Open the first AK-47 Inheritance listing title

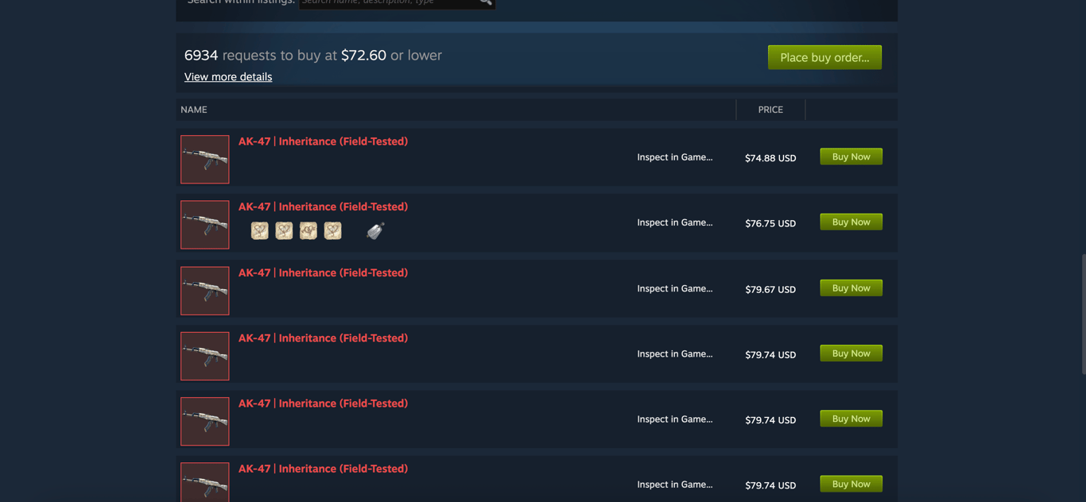coord(323,141)
